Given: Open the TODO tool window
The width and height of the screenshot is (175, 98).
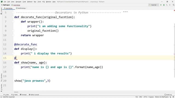Looking at the screenshot, I should click(x=14, y=95).
